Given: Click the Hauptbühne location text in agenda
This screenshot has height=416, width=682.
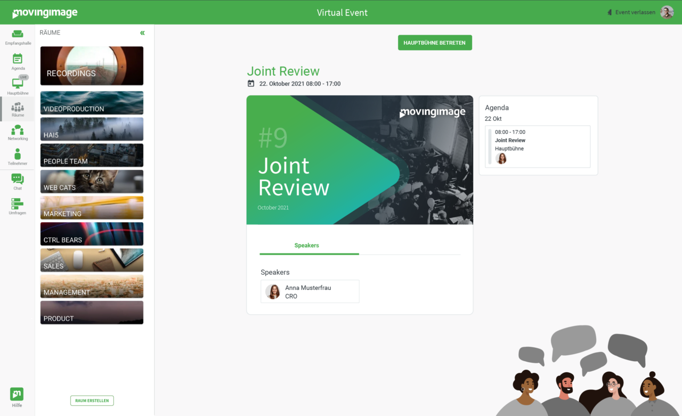Looking at the screenshot, I should coord(509,149).
